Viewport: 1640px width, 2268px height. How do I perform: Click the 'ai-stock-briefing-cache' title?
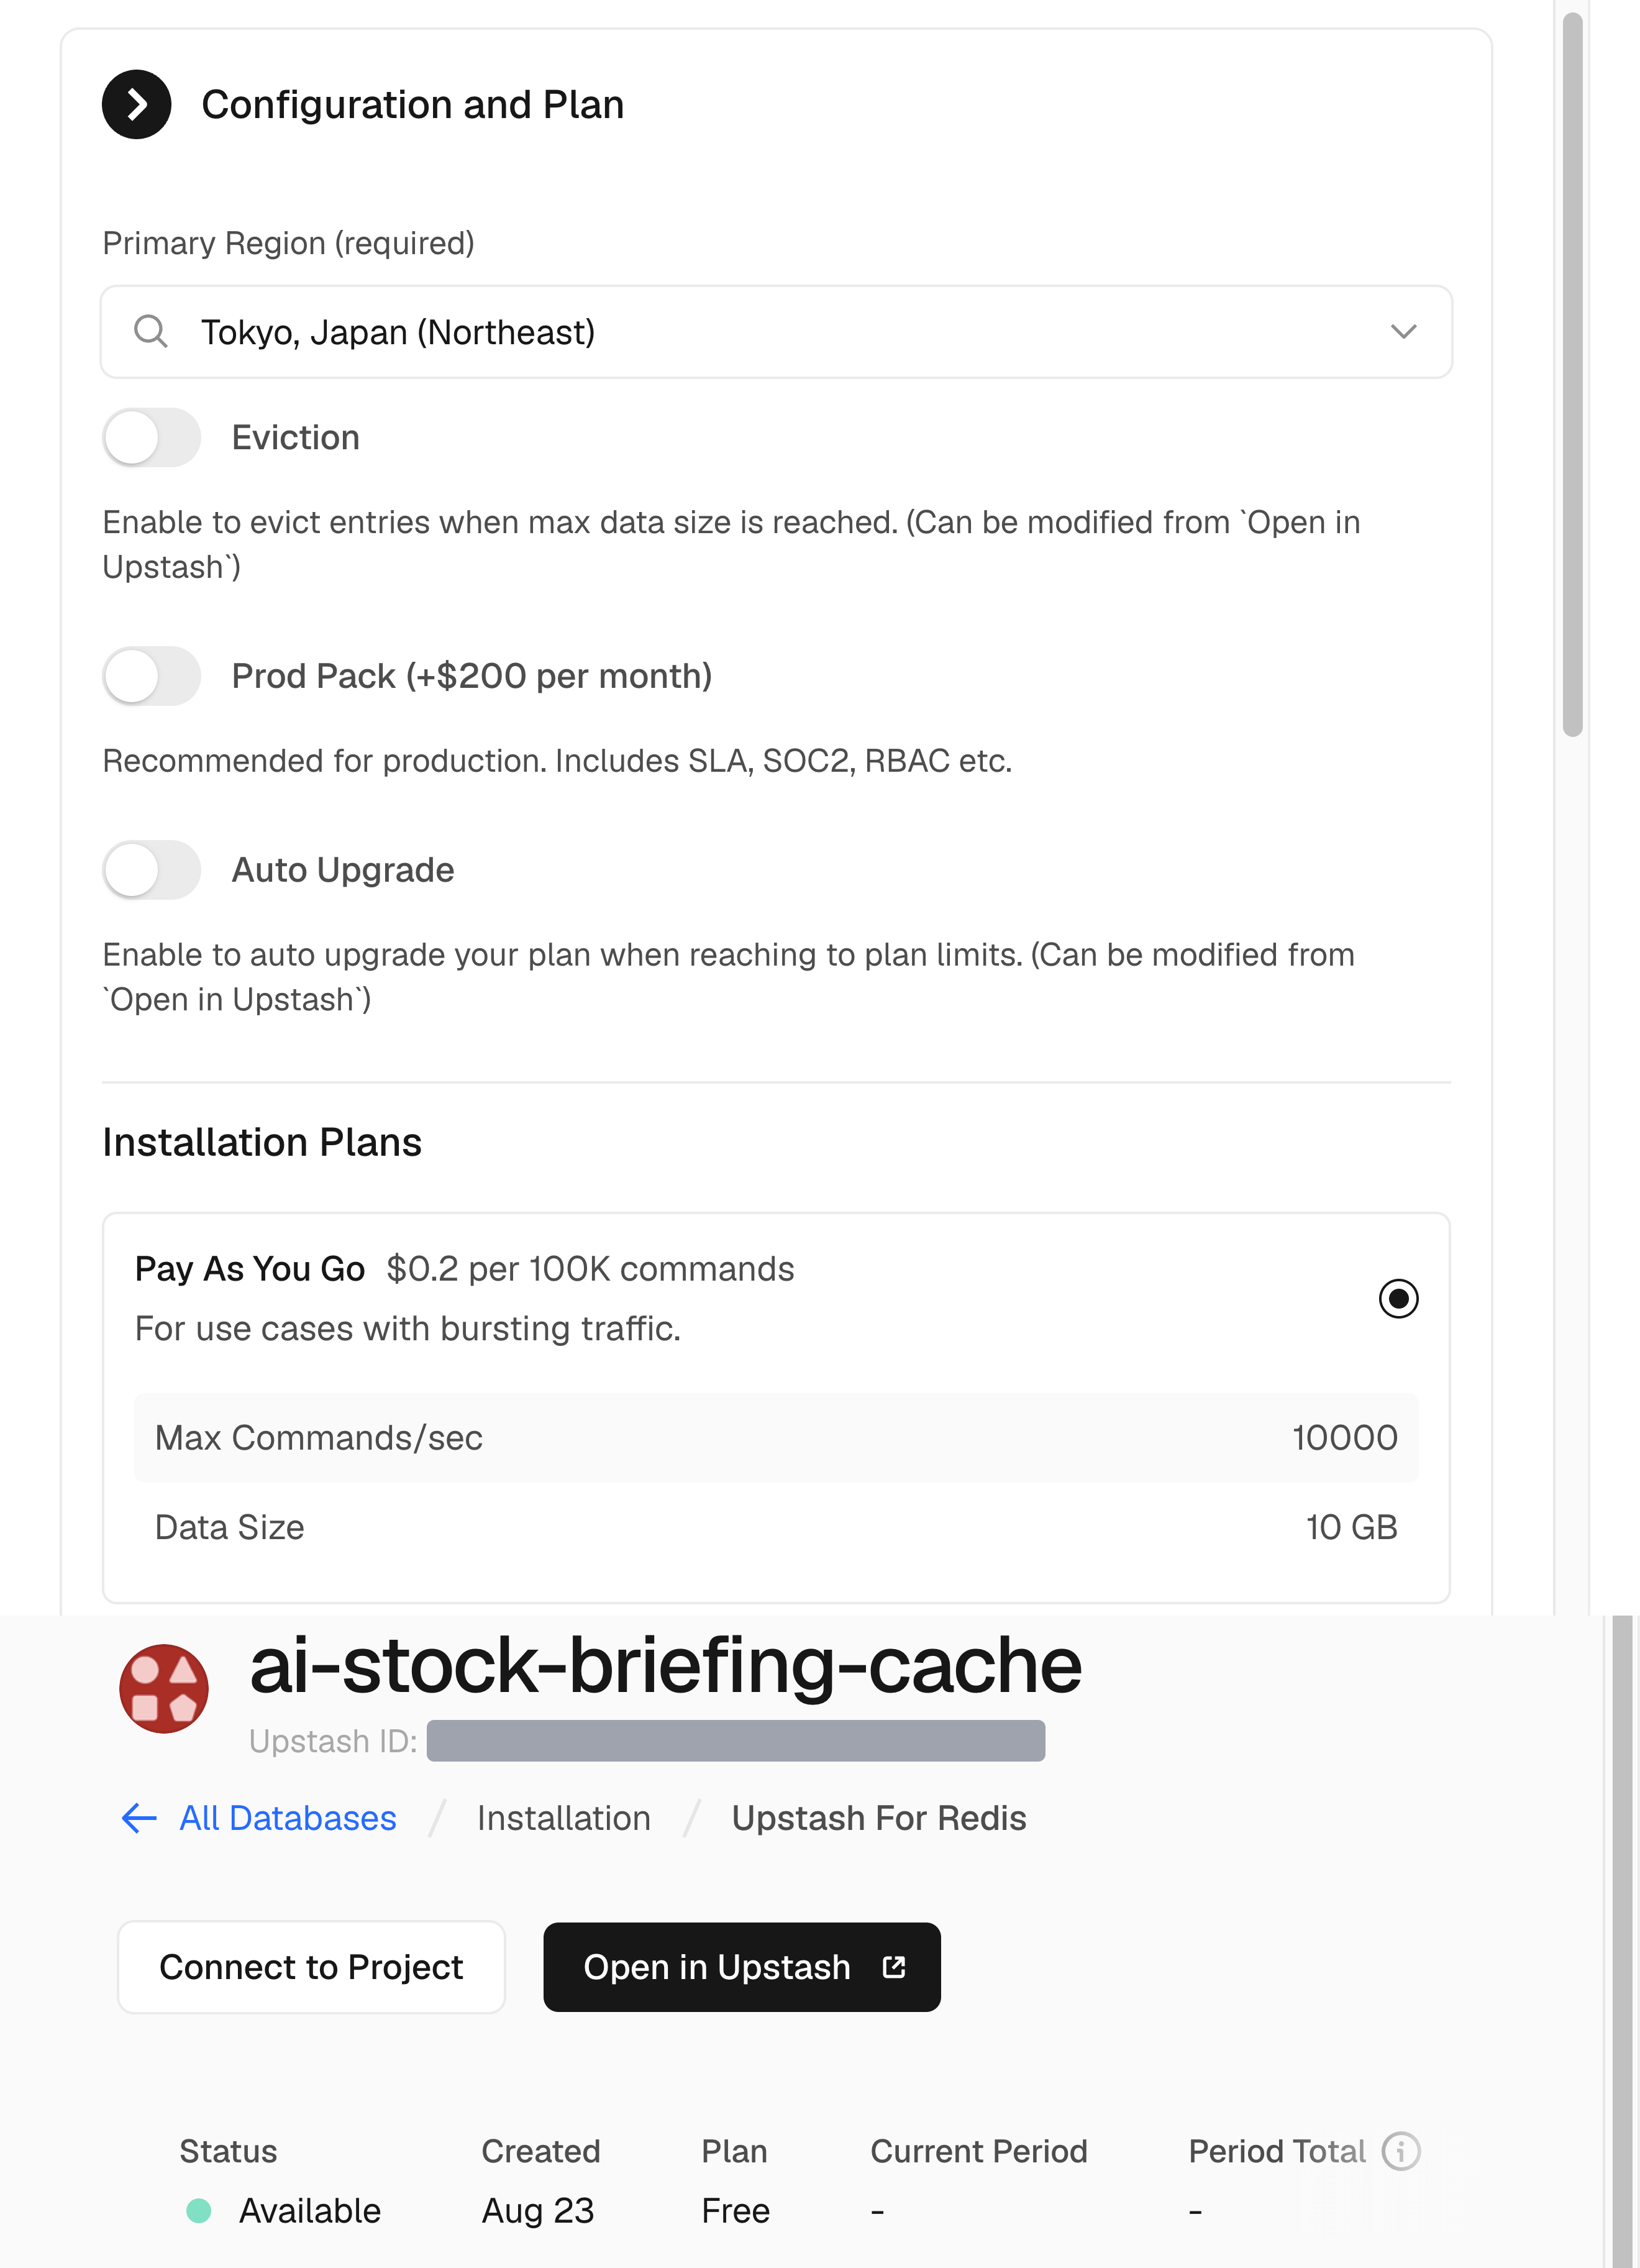coord(666,1666)
